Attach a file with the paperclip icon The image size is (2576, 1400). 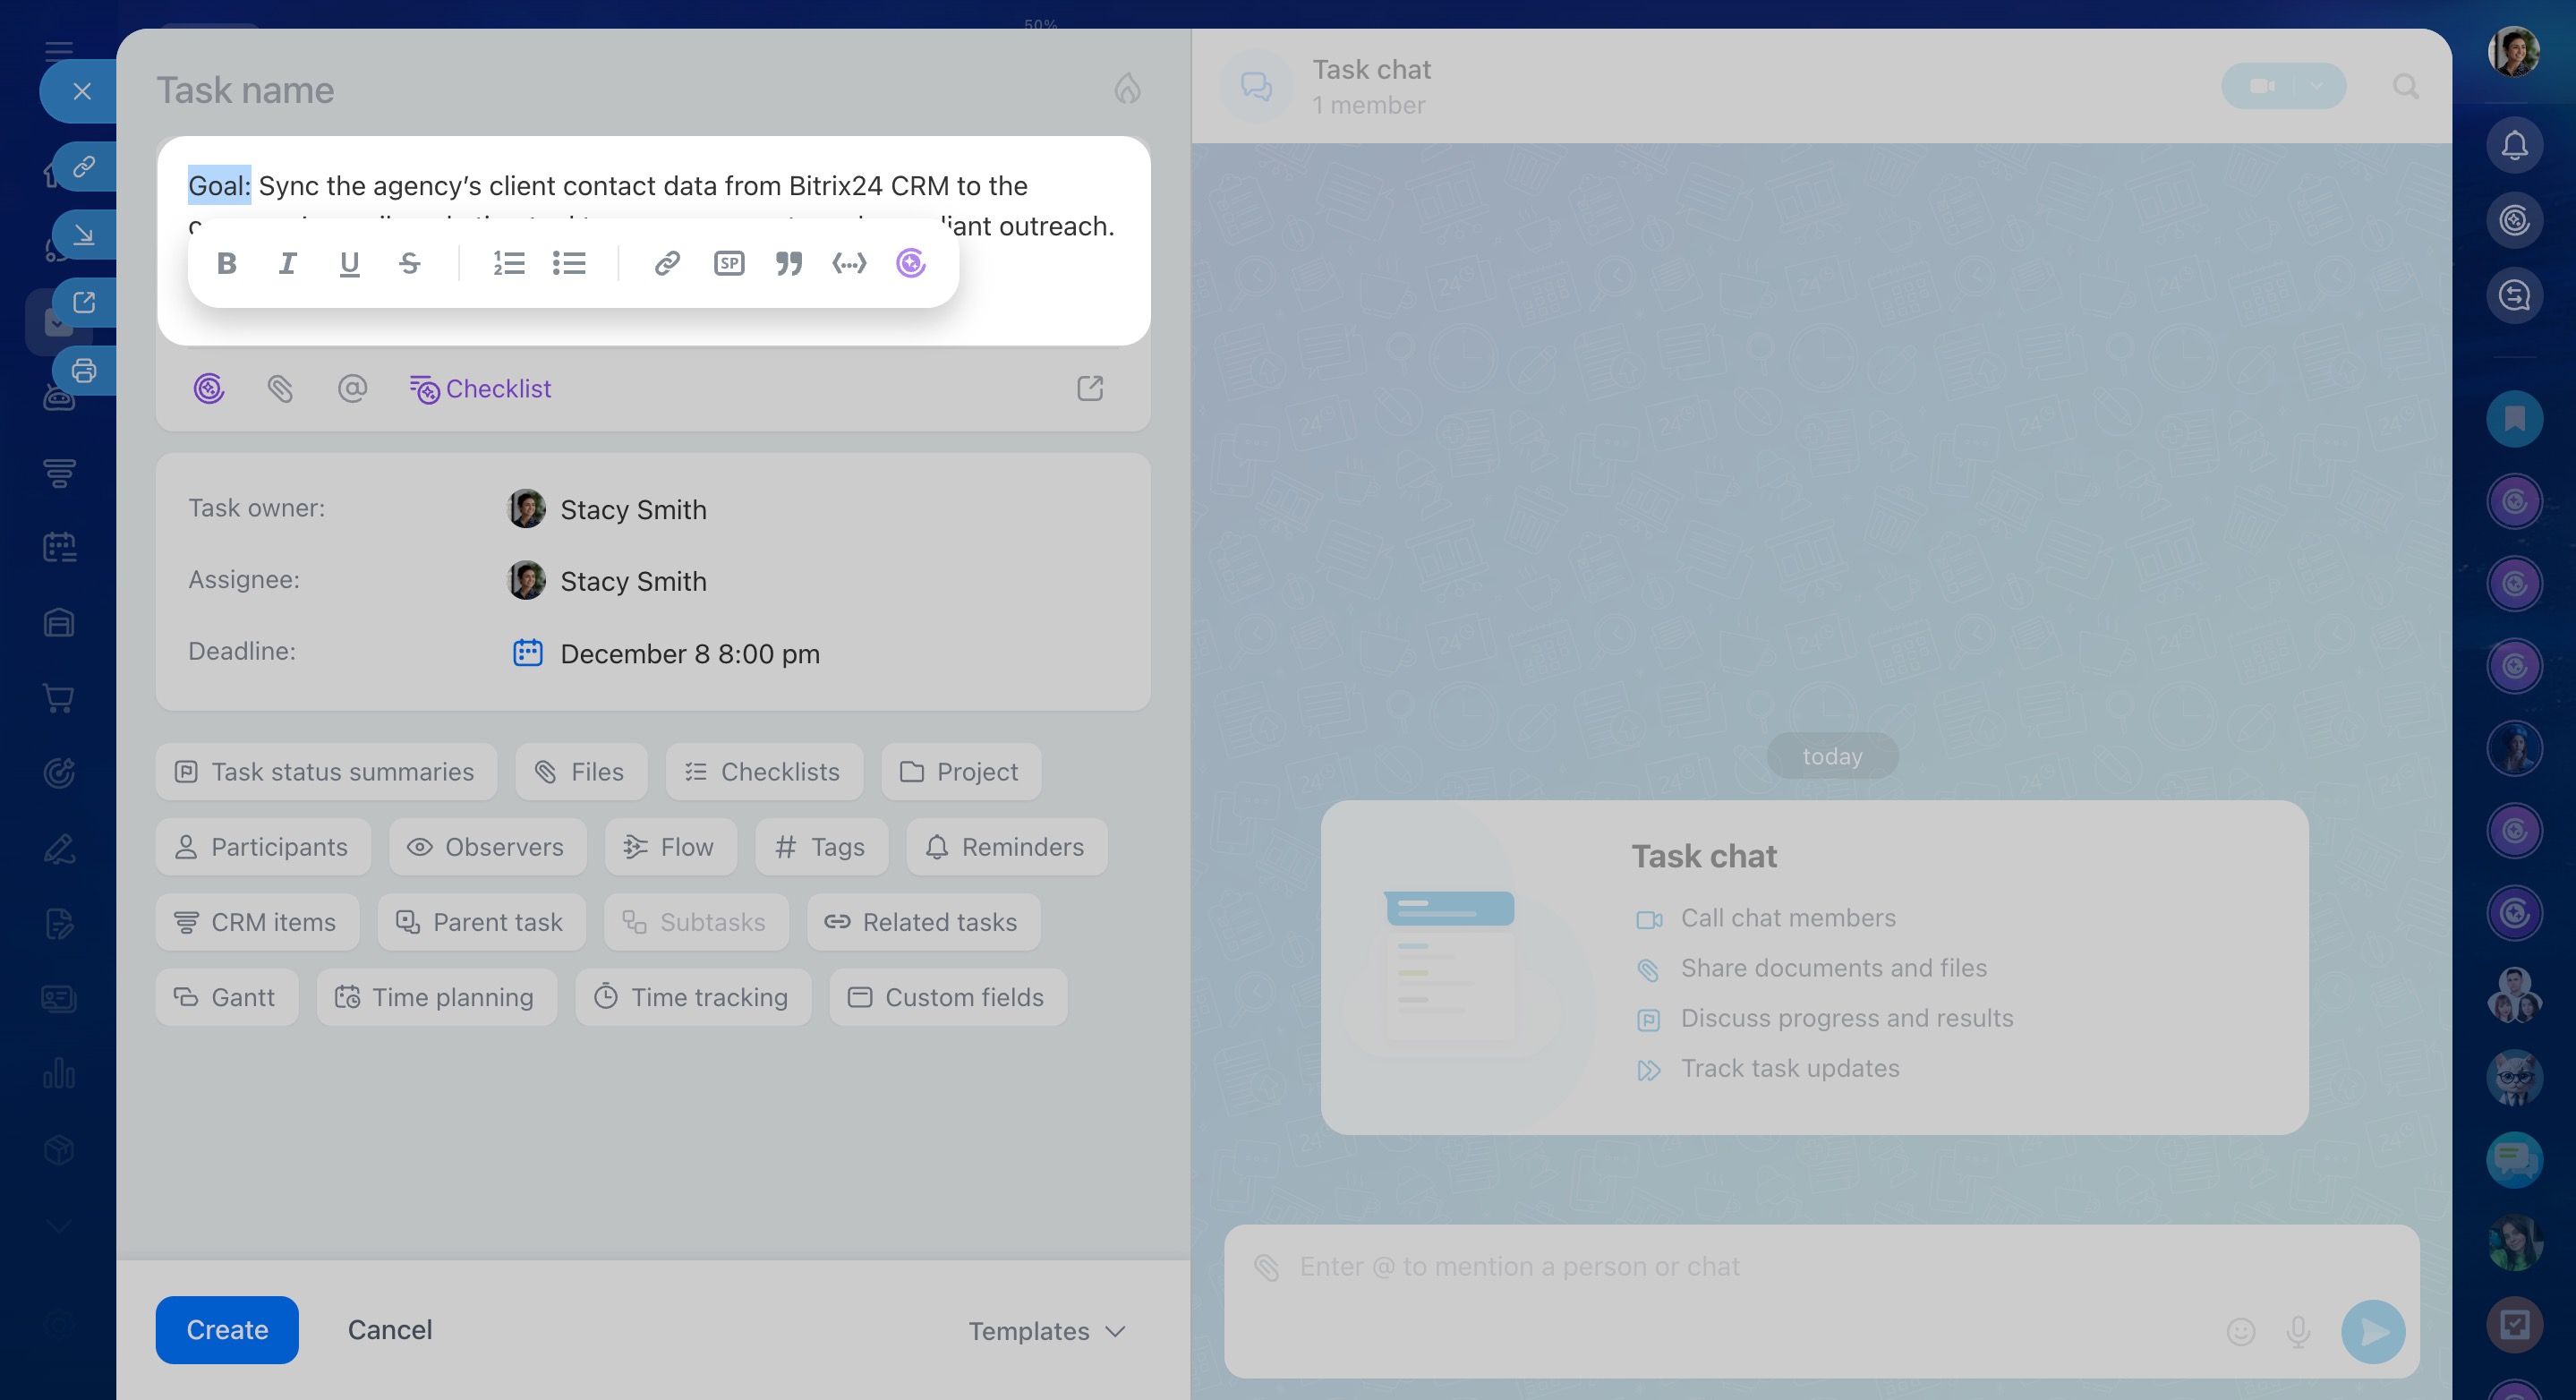(x=280, y=388)
